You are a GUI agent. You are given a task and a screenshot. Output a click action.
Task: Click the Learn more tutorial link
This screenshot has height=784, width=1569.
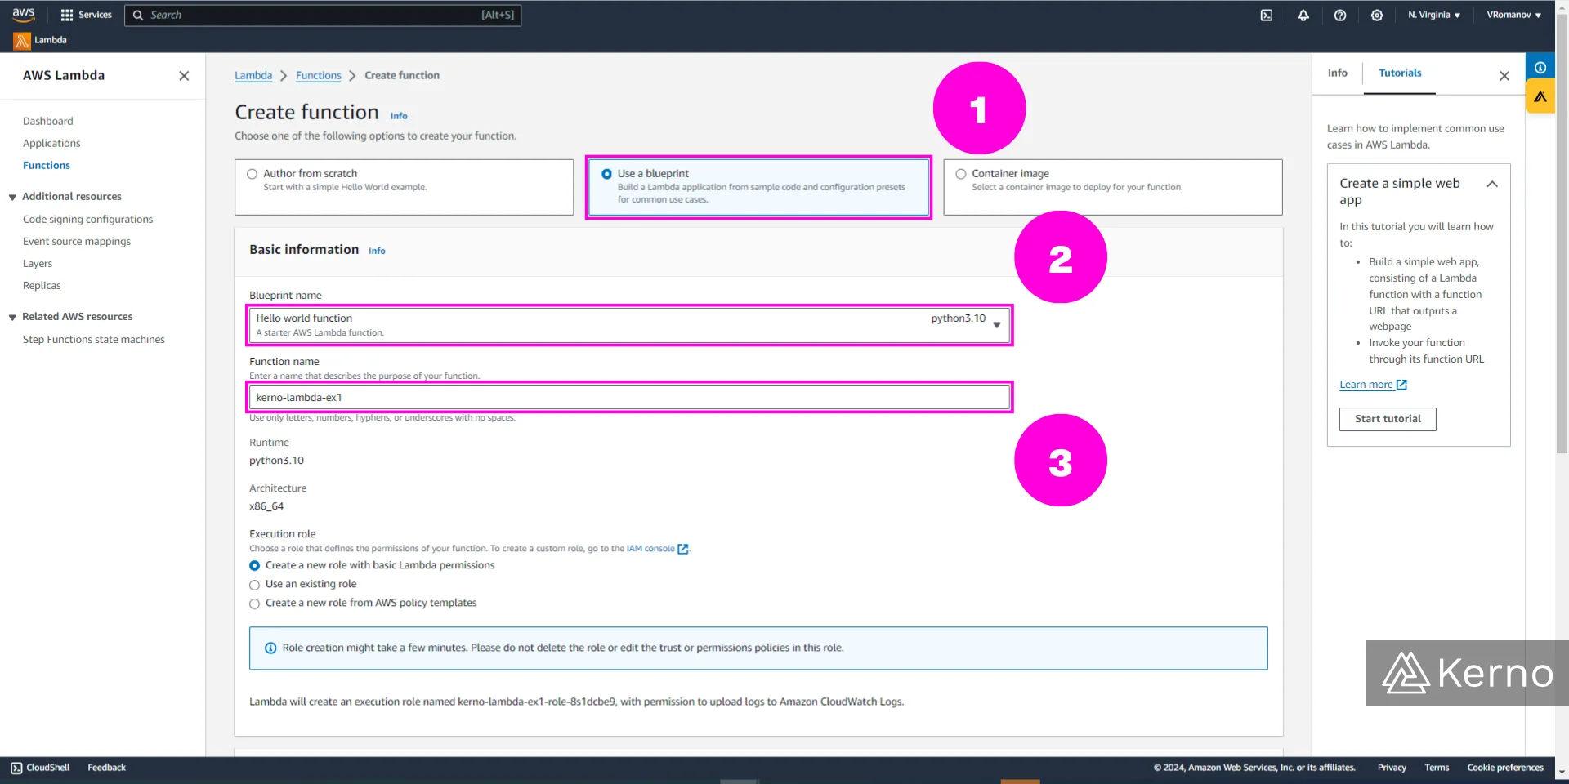click(1373, 385)
